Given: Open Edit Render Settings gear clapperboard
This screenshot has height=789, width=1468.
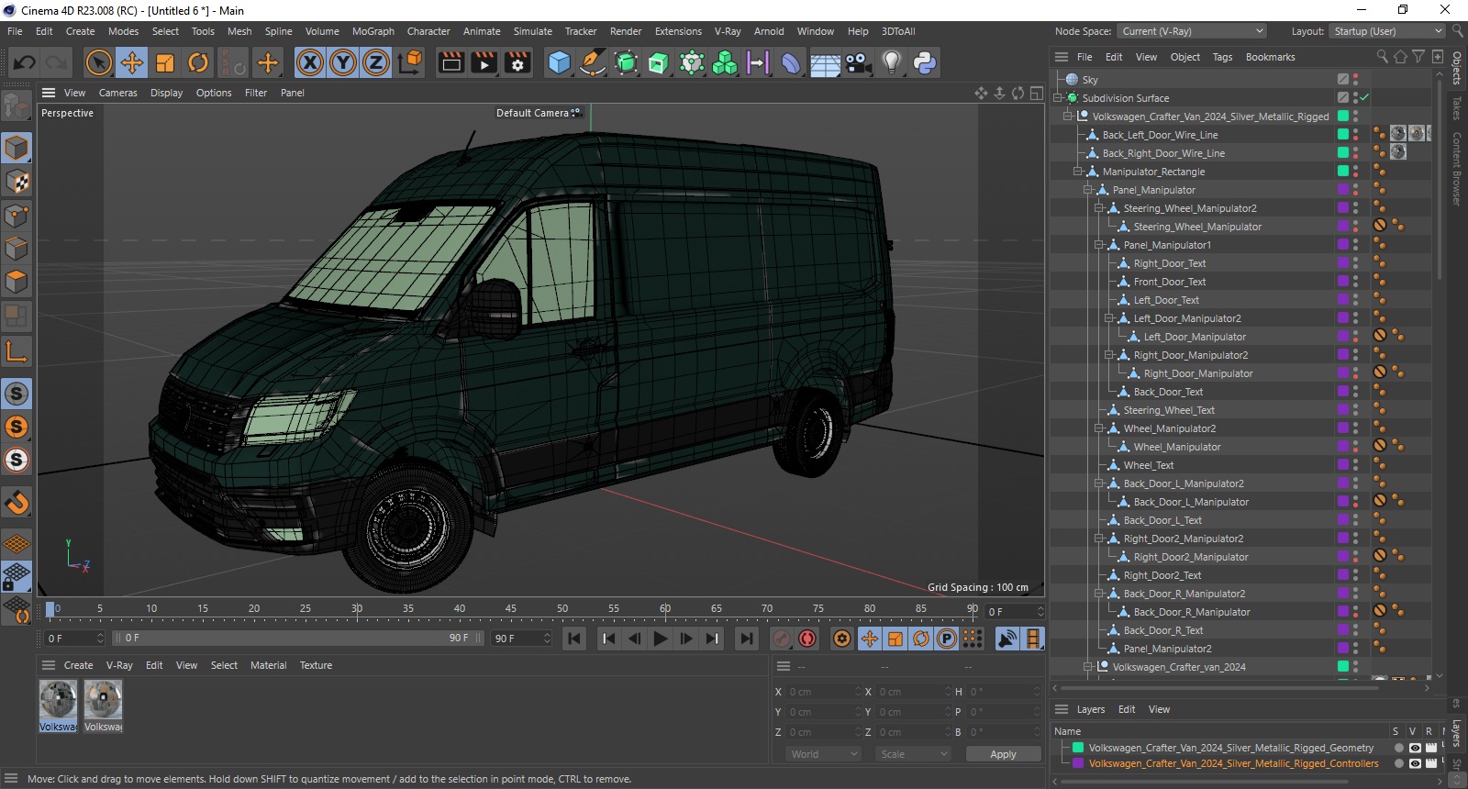Looking at the screenshot, I should (518, 62).
